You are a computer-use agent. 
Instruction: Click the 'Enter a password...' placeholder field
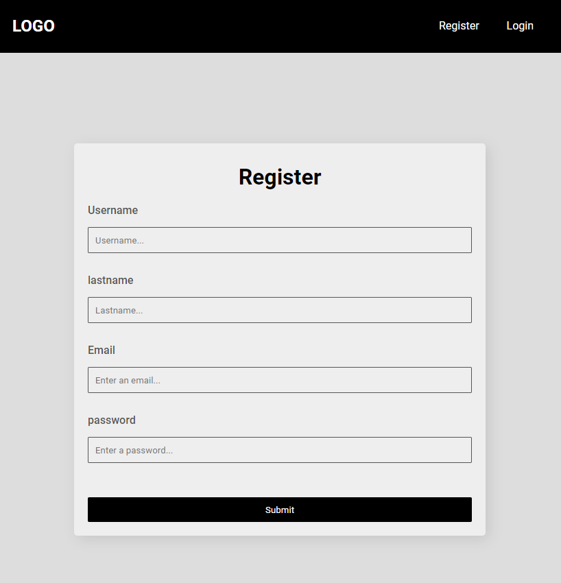coord(279,450)
